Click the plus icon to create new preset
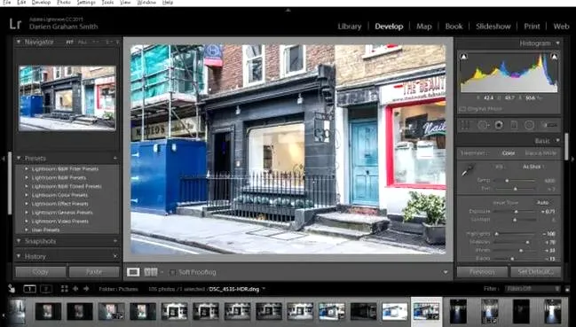The width and height of the screenshot is (576, 327). pos(115,159)
